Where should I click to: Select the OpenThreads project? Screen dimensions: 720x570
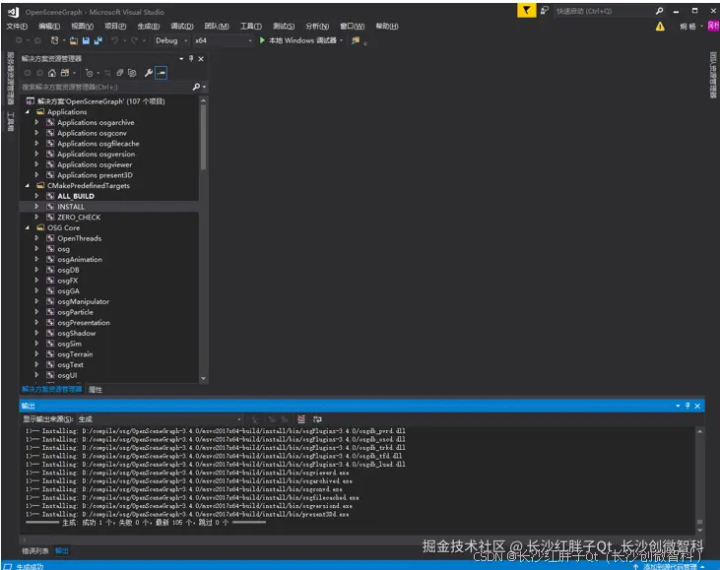click(80, 238)
